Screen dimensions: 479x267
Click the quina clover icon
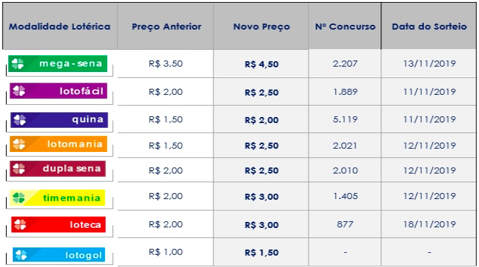pyautogui.click(x=20, y=120)
